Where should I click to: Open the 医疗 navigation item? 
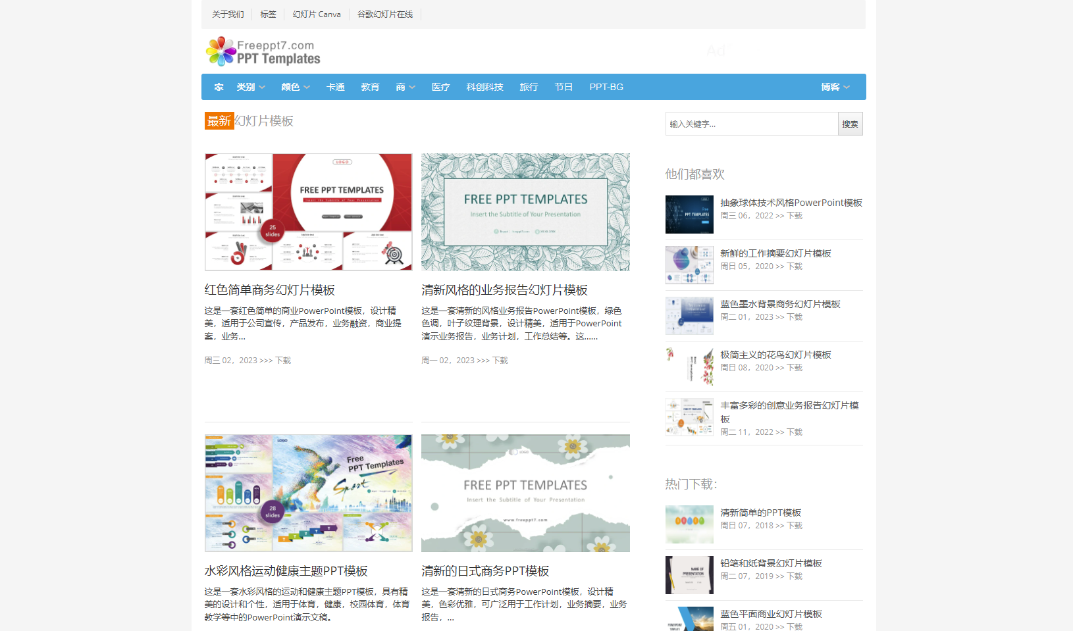440,86
